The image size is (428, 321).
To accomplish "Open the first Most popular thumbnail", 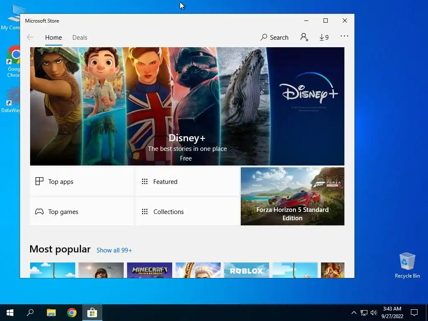I will (x=52, y=270).
